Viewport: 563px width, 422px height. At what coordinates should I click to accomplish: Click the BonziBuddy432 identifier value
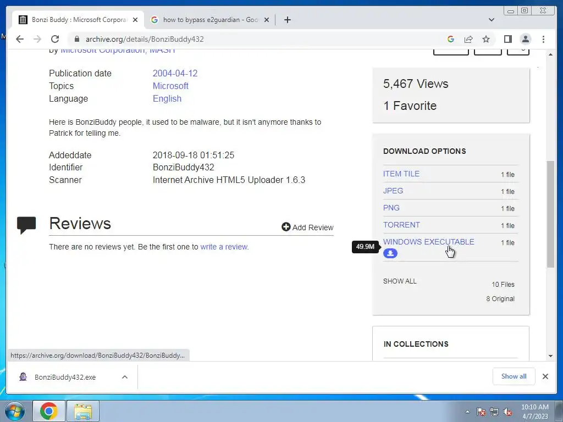coord(183,167)
